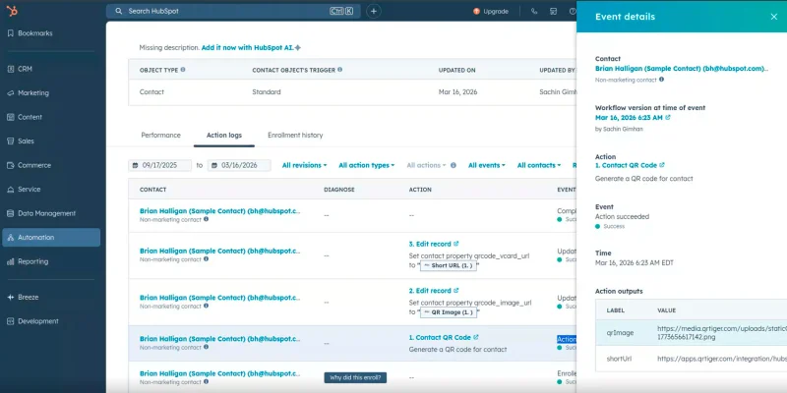The image size is (787, 393).
Task: Expand the All actions dropdown
Action: [426, 165]
